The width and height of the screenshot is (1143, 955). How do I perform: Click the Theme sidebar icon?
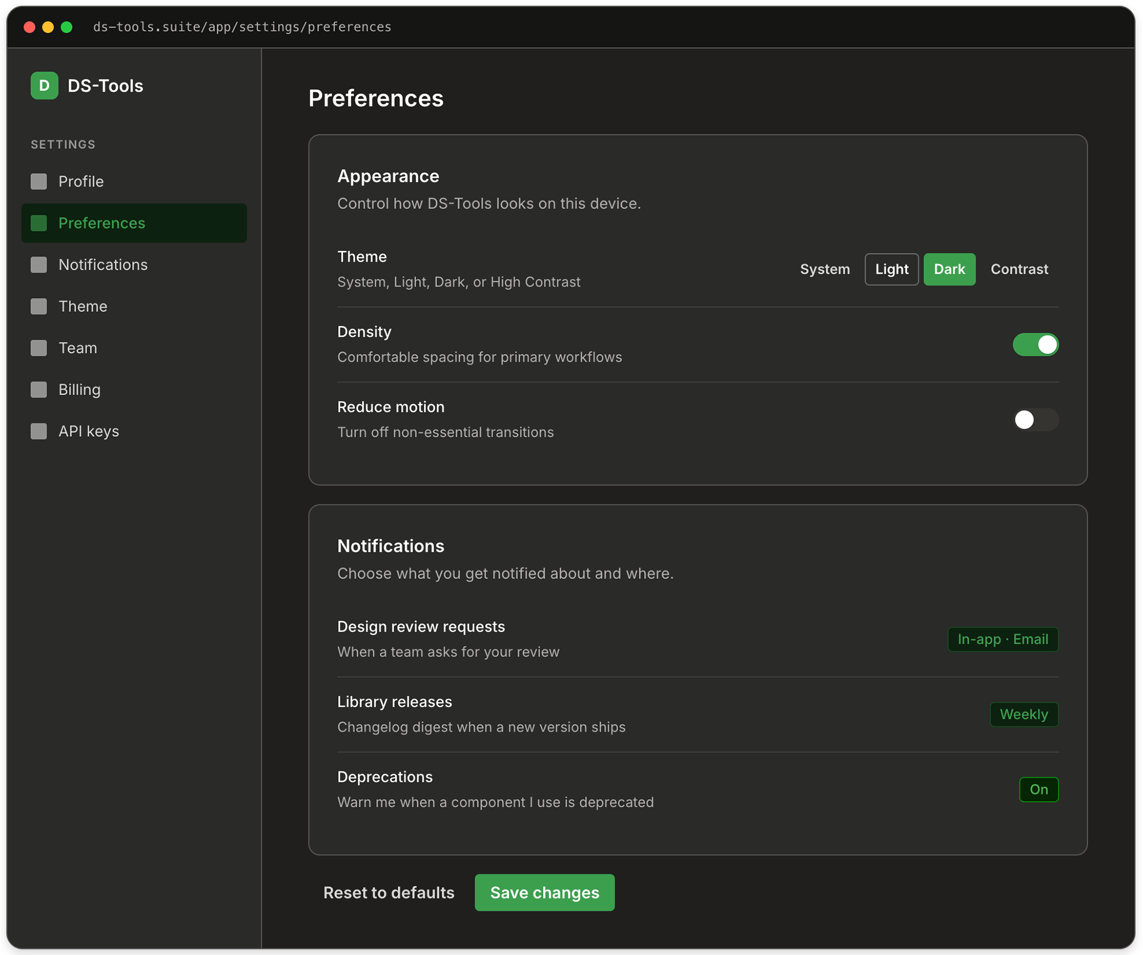[39, 306]
